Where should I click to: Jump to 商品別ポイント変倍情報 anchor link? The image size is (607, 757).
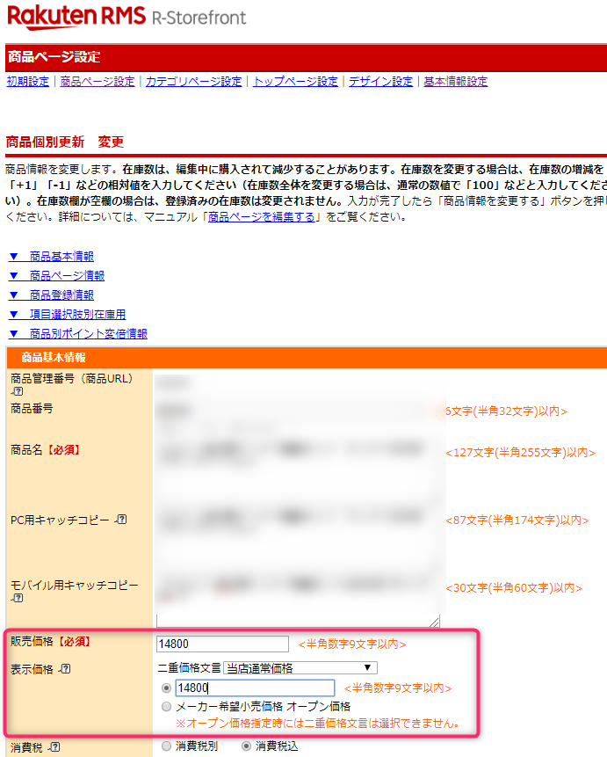(78, 333)
